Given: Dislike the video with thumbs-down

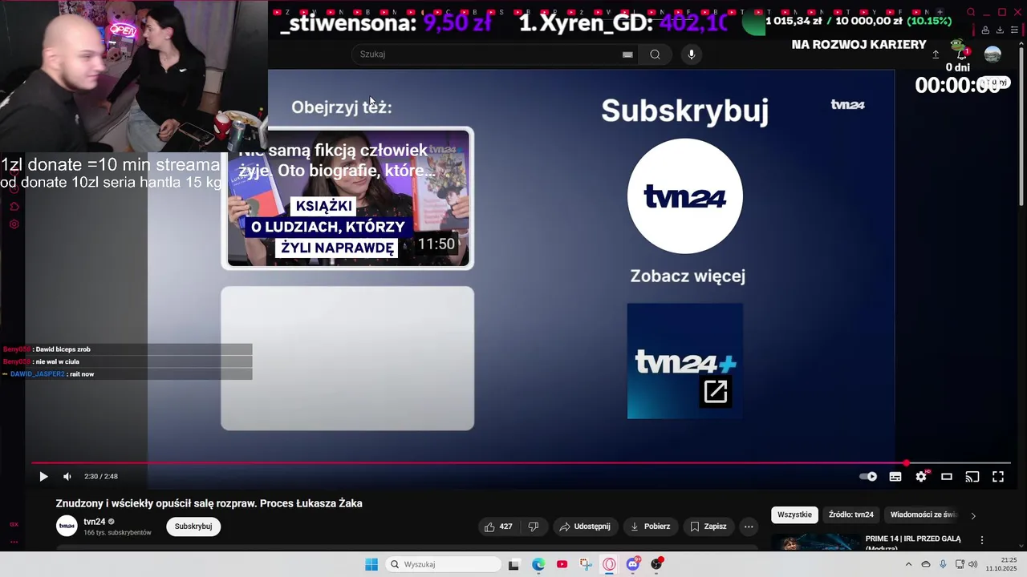Looking at the screenshot, I should click(x=534, y=527).
